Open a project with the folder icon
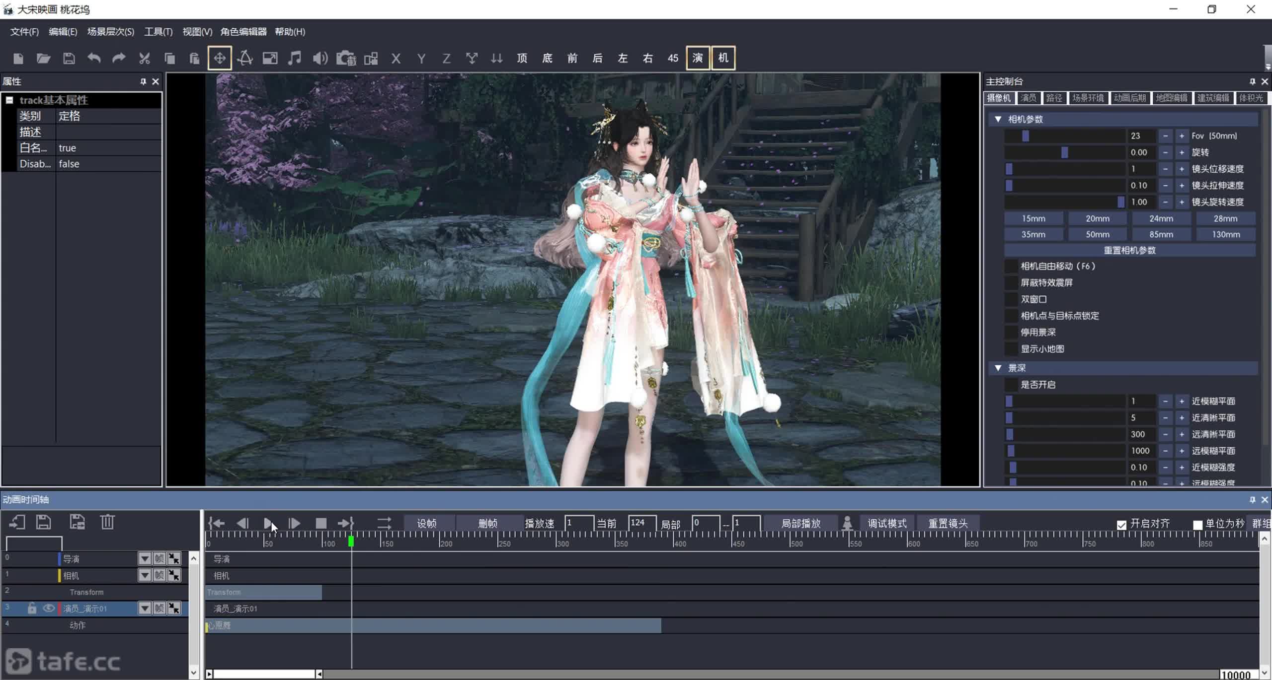The height and width of the screenshot is (680, 1272). point(44,59)
